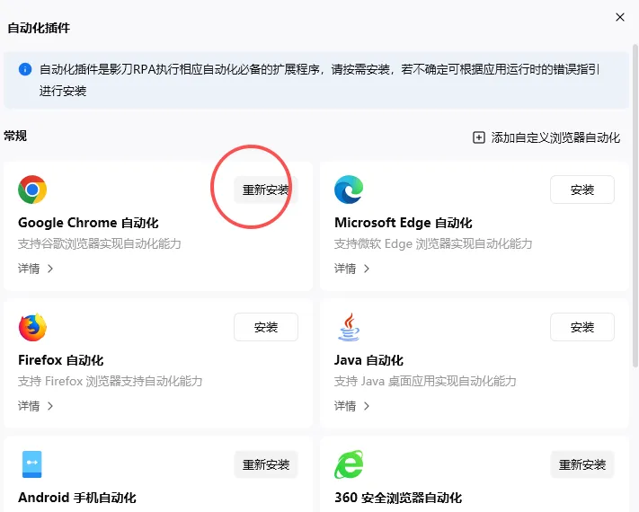Click the vertical scrollbar on right edge
This screenshot has width=639, height=512.
635,206
